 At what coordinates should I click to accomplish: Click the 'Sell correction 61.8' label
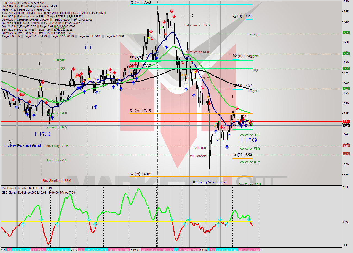click(196, 52)
